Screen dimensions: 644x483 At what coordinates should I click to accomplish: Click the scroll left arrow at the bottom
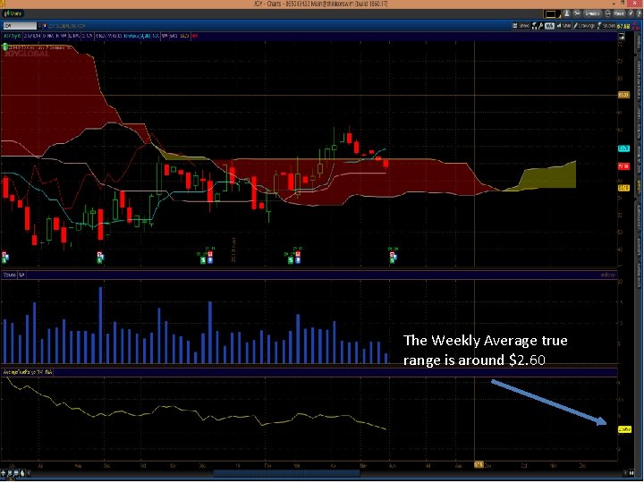coord(29,473)
